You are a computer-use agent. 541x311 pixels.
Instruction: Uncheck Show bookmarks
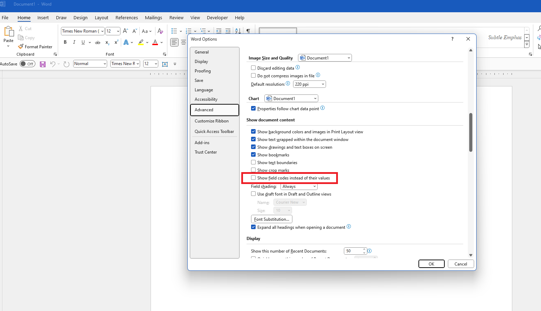click(254, 154)
